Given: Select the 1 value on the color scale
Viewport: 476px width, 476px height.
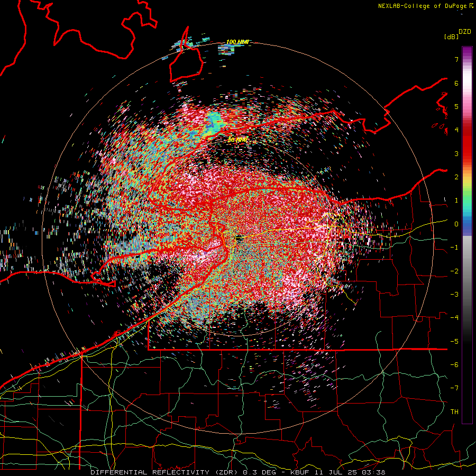Looking at the screenshot, I should pyautogui.click(x=456, y=200).
